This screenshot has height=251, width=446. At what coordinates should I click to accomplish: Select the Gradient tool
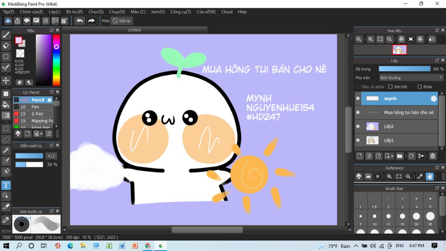(x=6, y=115)
